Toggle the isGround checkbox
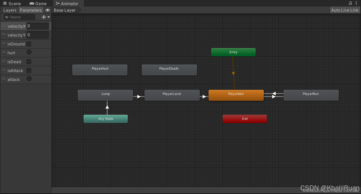361x194 pixels. click(x=29, y=44)
